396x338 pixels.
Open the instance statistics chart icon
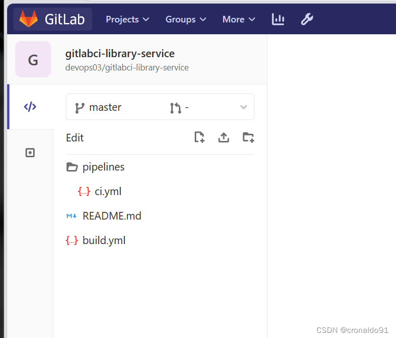(278, 19)
